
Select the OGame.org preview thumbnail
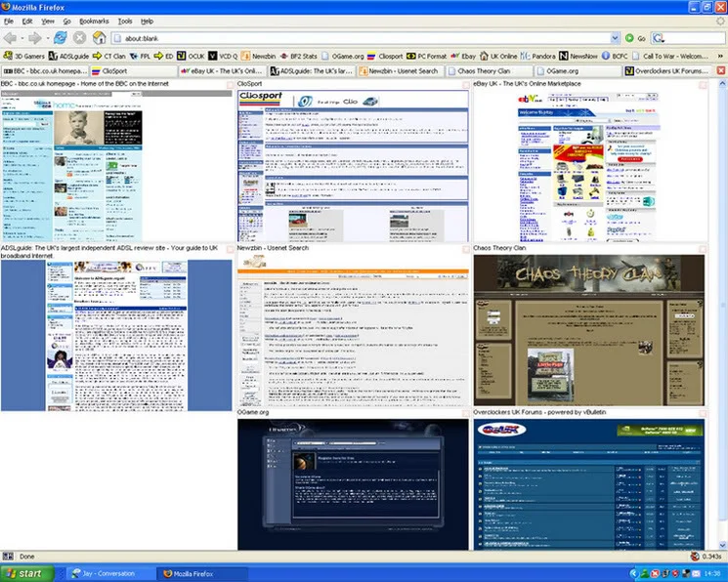(x=353, y=484)
